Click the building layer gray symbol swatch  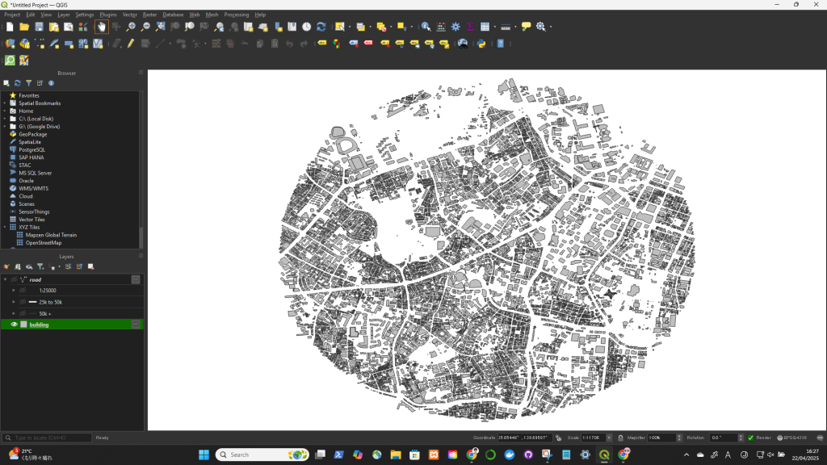(23, 325)
